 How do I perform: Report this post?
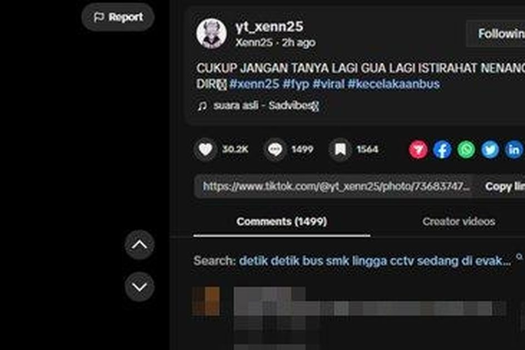118,17
